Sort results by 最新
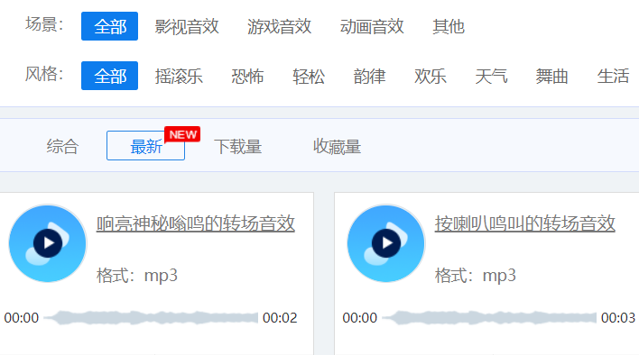The height and width of the screenshot is (355, 639). click(x=145, y=146)
